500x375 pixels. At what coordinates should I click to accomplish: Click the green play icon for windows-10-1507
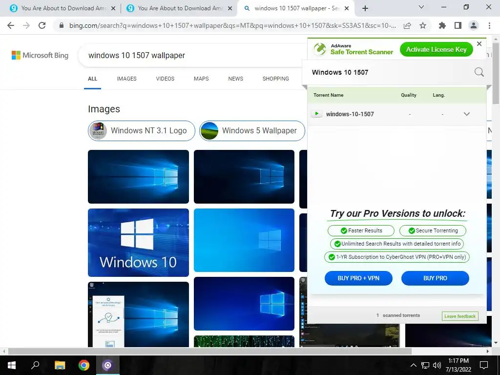316,114
